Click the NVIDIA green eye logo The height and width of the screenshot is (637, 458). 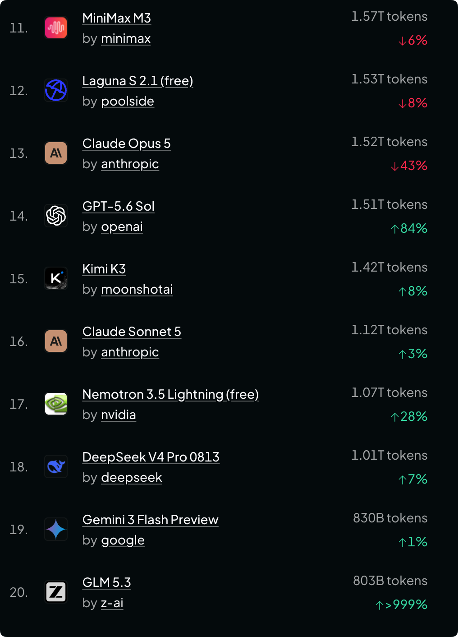click(56, 404)
